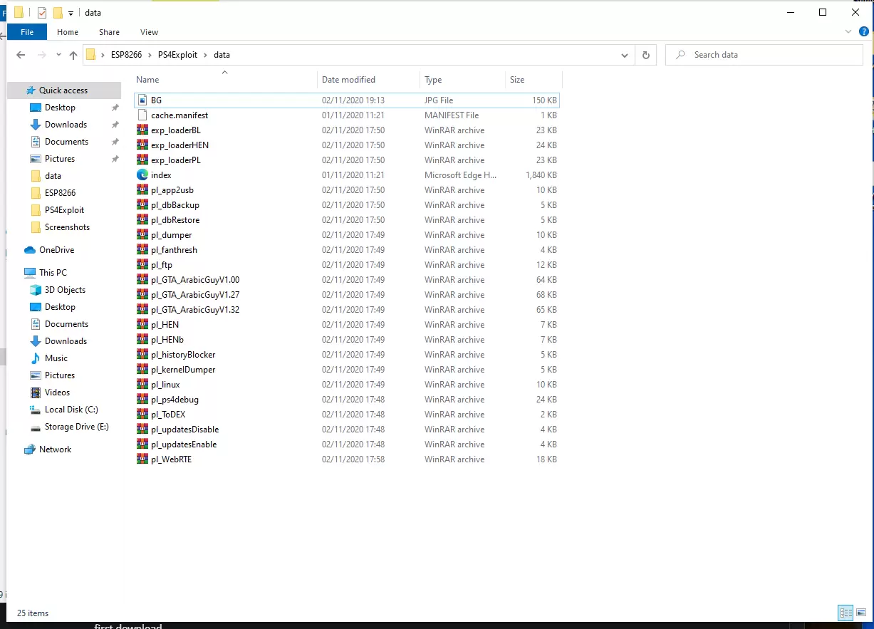Expand the ribbon with the chevron
Viewport: 874px width, 629px height.
(x=848, y=32)
